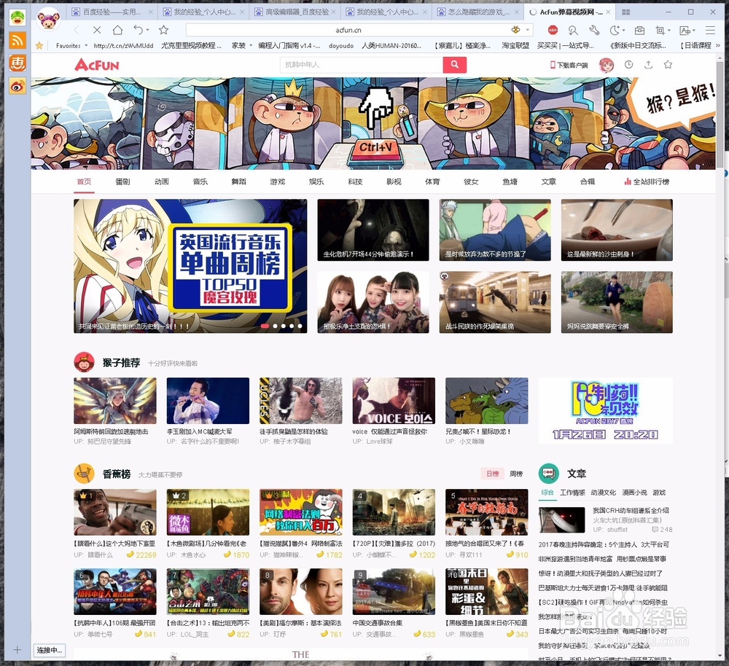Image resolution: width=729 pixels, height=666 pixels.
Task: Select last banner carousel dot
Action: [300, 326]
